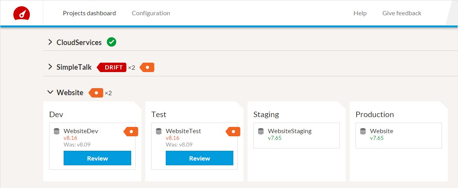Image resolution: width=458 pixels, height=188 pixels.
Task: Click the orange tag on WebsiteTest card
Action: pos(233,132)
